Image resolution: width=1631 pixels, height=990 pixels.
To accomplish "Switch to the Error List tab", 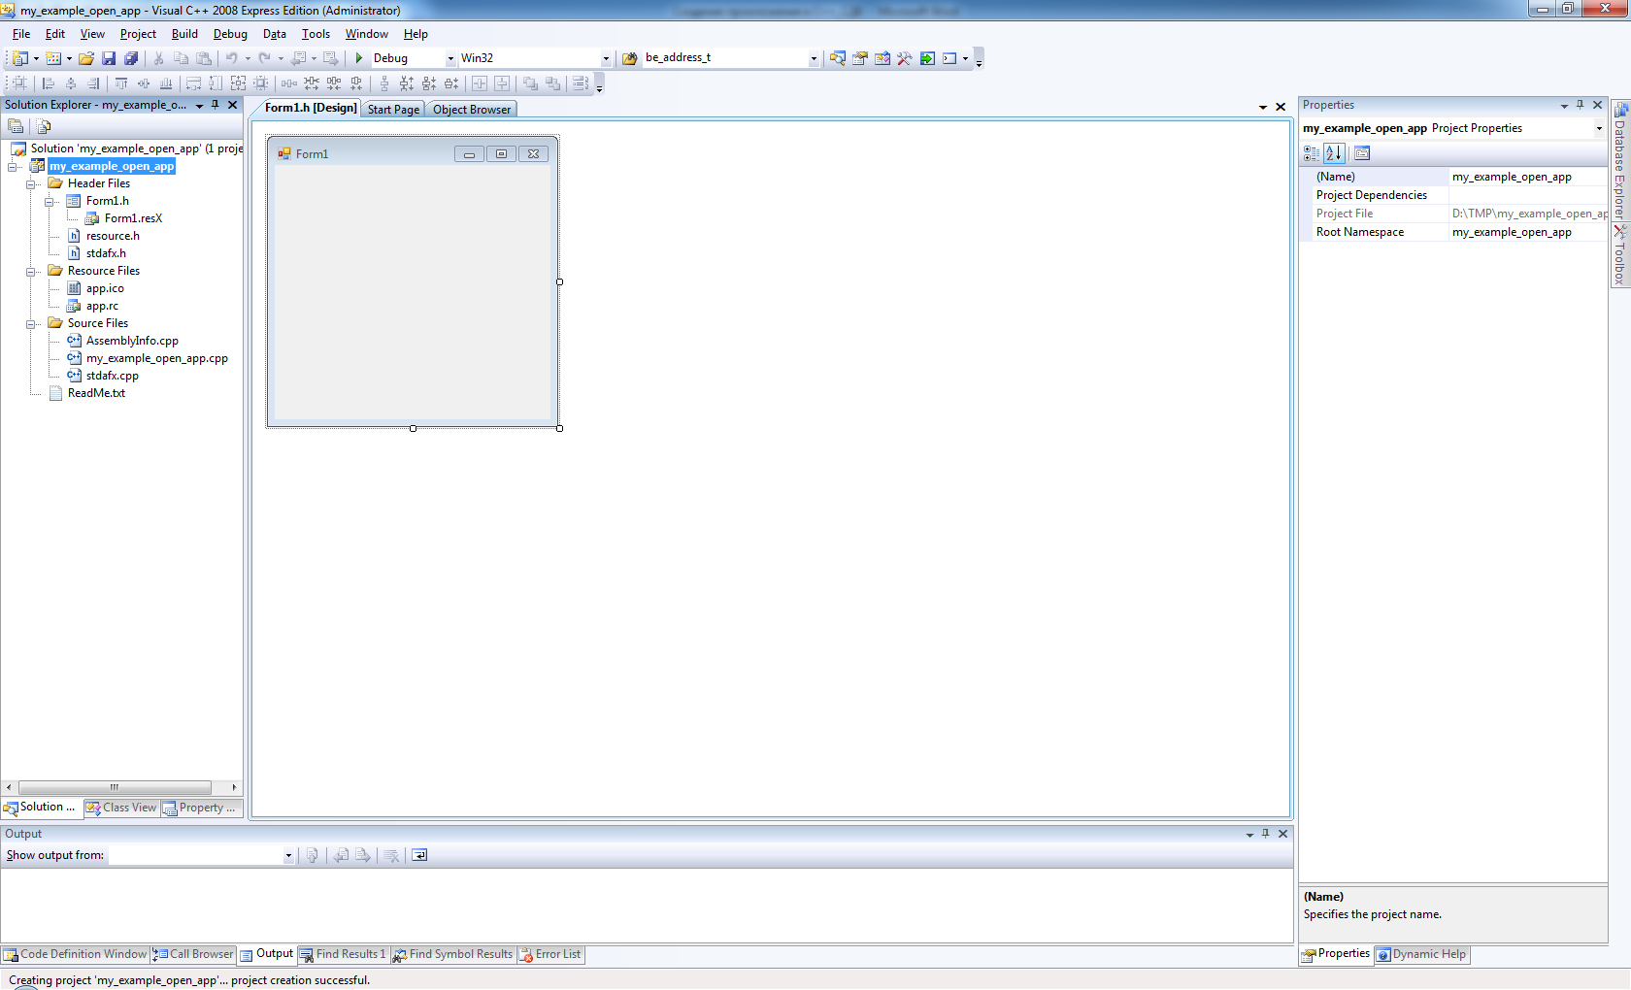I will pyautogui.click(x=550, y=954).
